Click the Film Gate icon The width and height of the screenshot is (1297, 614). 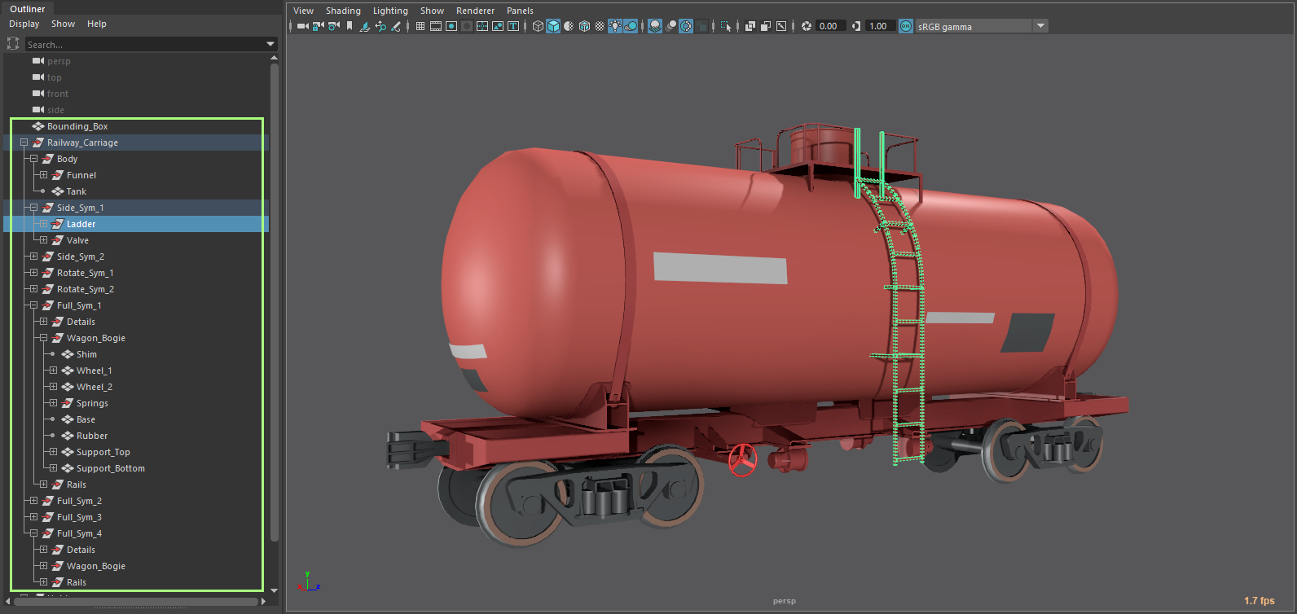tap(436, 26)
